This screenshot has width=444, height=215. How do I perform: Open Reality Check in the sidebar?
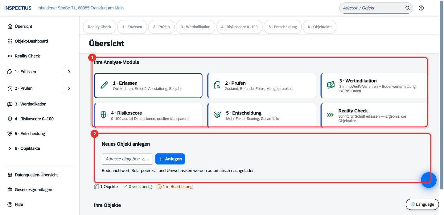click(39, 56)
